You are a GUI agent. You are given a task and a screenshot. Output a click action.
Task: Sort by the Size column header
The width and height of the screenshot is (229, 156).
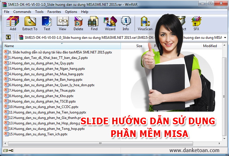click(132, 46)
